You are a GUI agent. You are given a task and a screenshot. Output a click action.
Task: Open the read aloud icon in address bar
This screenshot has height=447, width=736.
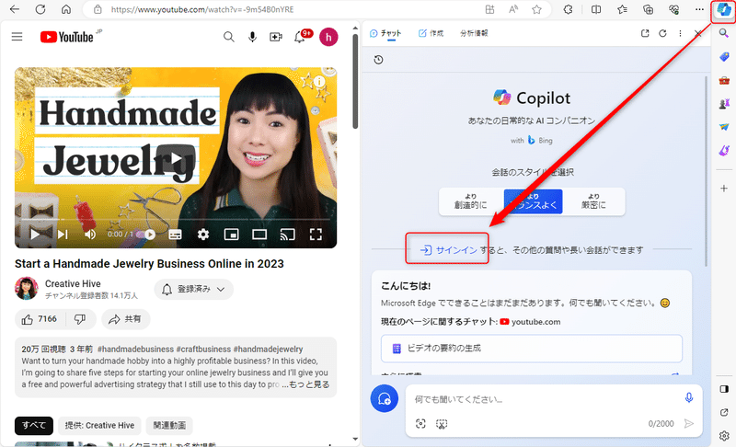[513, 9]
